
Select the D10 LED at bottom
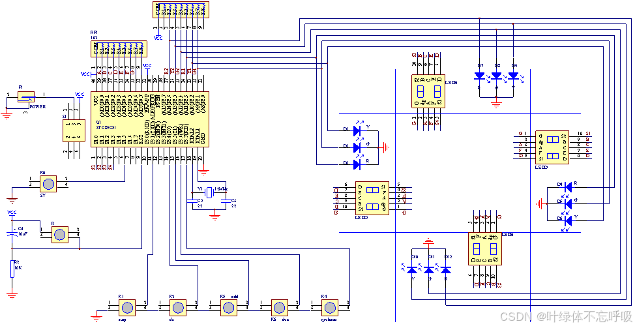click(412, 268)
